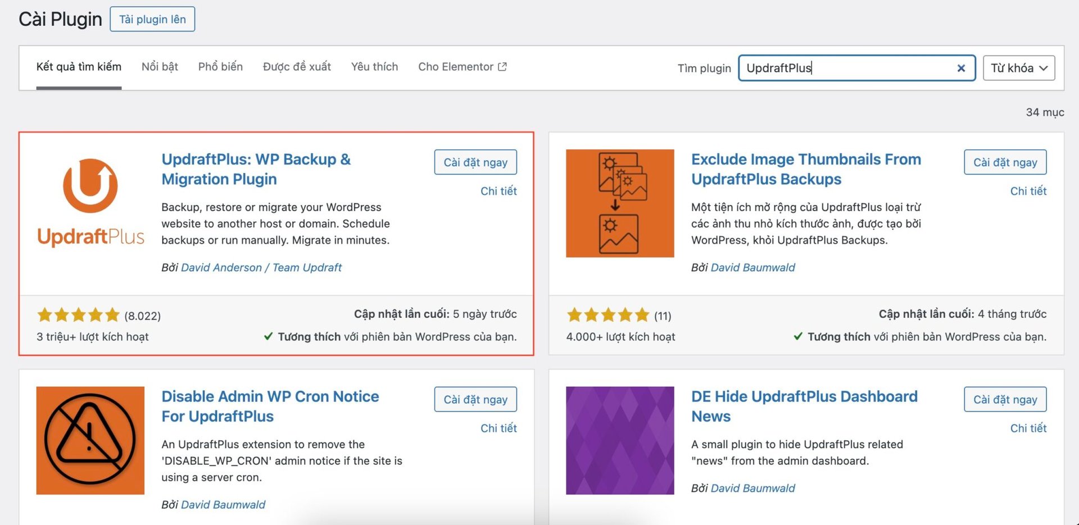The width and height of the screenshot is (1079, 525).
Task: Click the Exclude Image Thumbnails star rating
Action: (x=607, y=315)
